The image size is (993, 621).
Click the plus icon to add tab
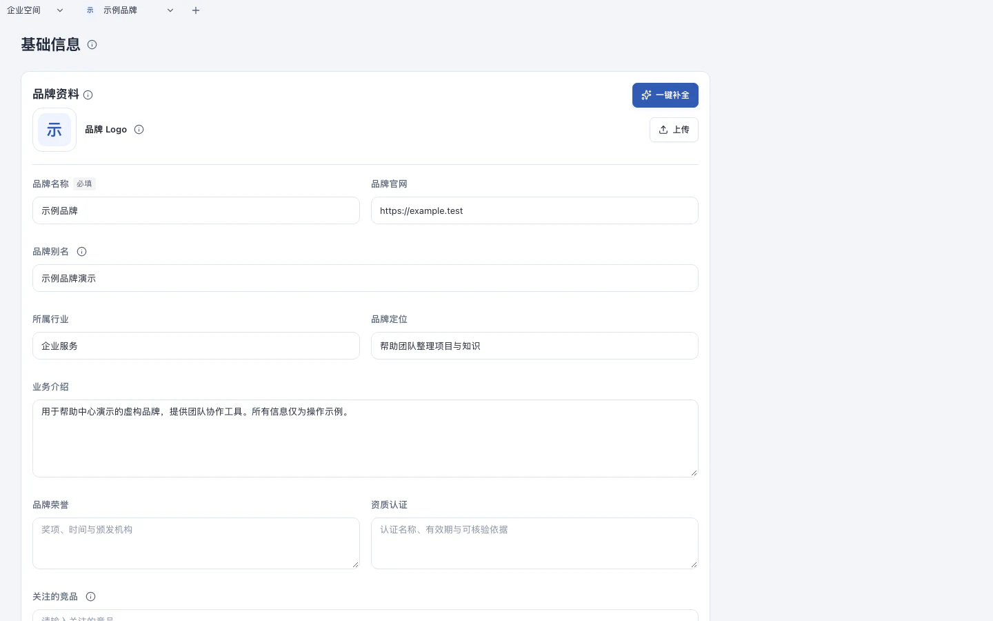196,10
